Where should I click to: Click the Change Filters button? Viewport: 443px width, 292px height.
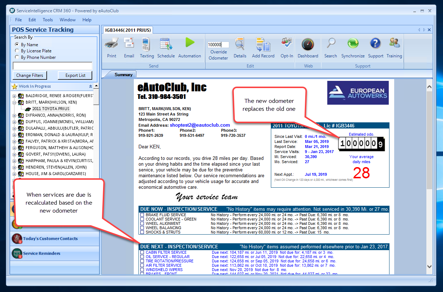click(30, 75)
